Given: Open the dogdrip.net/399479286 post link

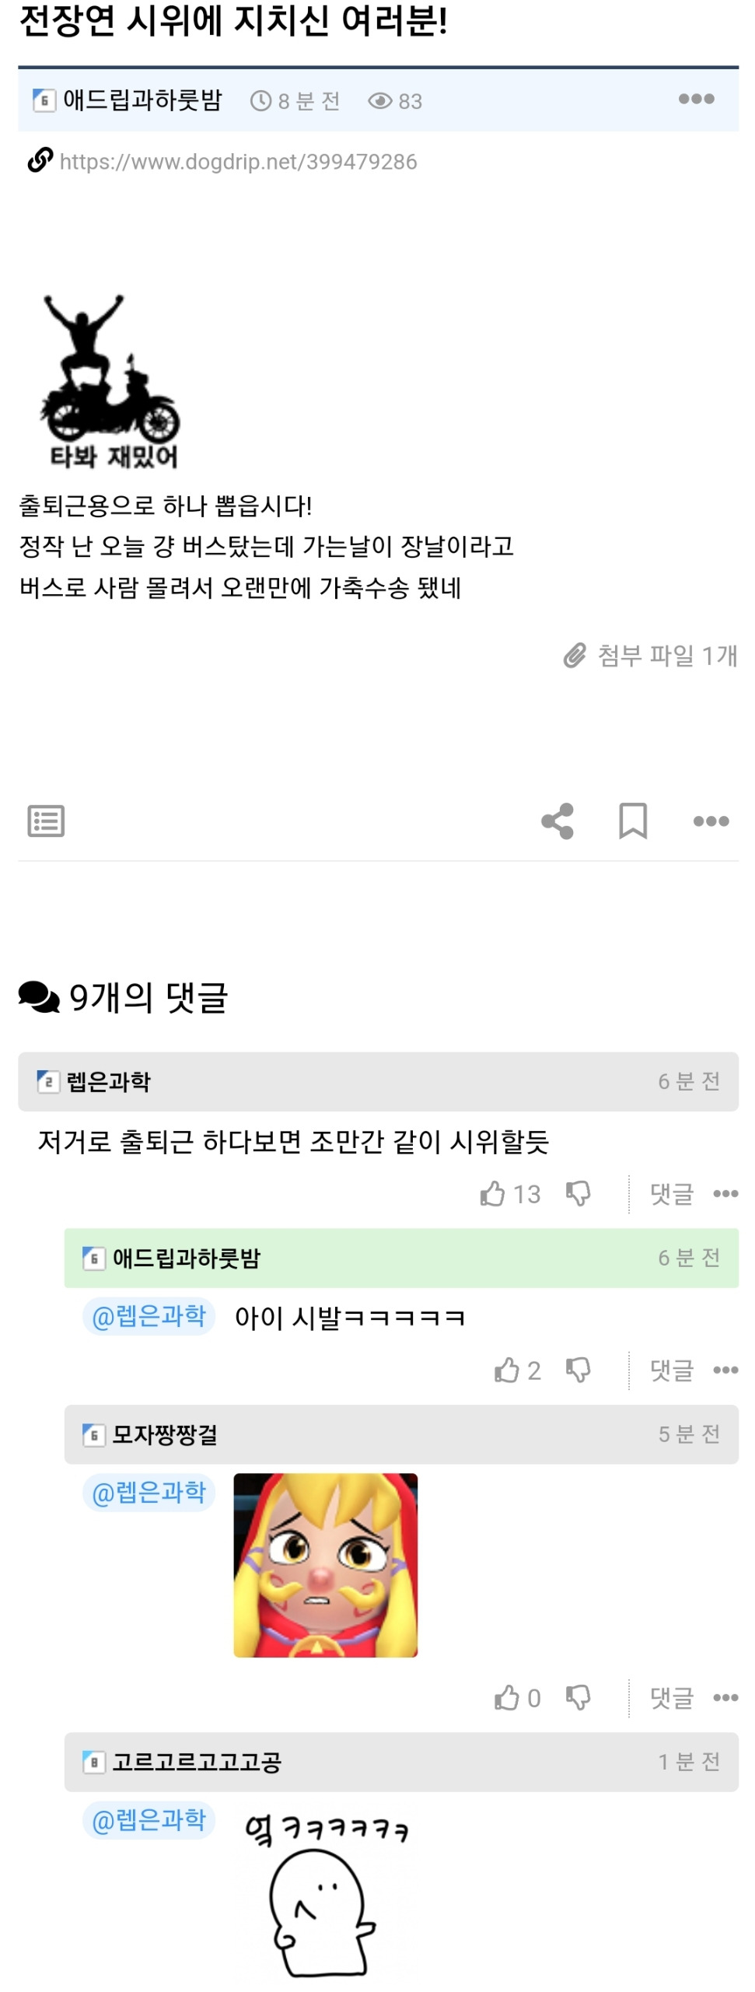Looking at the screenshot, I should (x=238, y=162).
